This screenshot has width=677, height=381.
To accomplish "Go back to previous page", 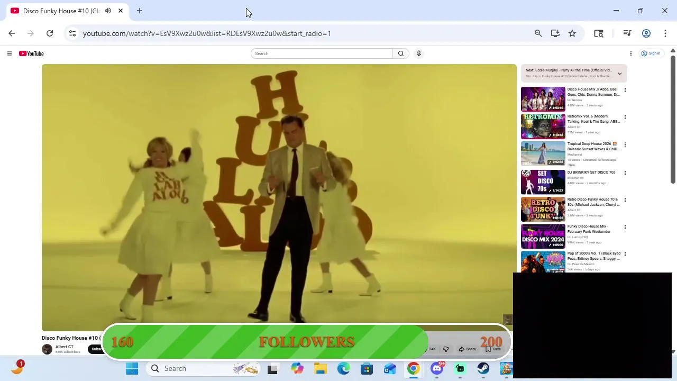I will coord(12,33).
